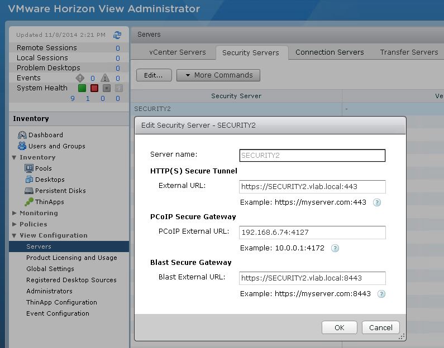444x348 pixels.
Task: Click the Security Server column header
Action: [236, 96]
